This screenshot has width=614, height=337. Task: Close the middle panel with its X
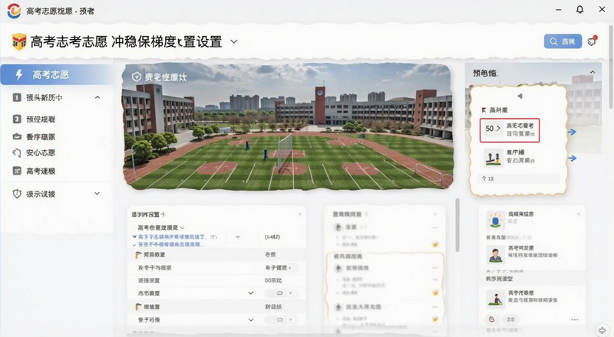click(435, 214)
